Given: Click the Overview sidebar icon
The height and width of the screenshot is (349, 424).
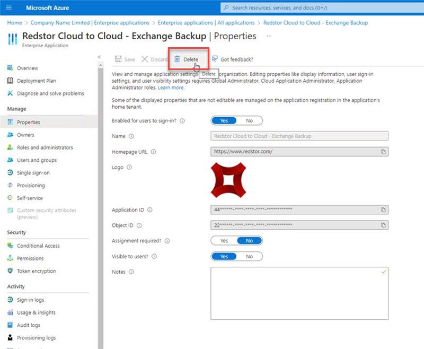Looking at the screenshot, I should (10, 68).
